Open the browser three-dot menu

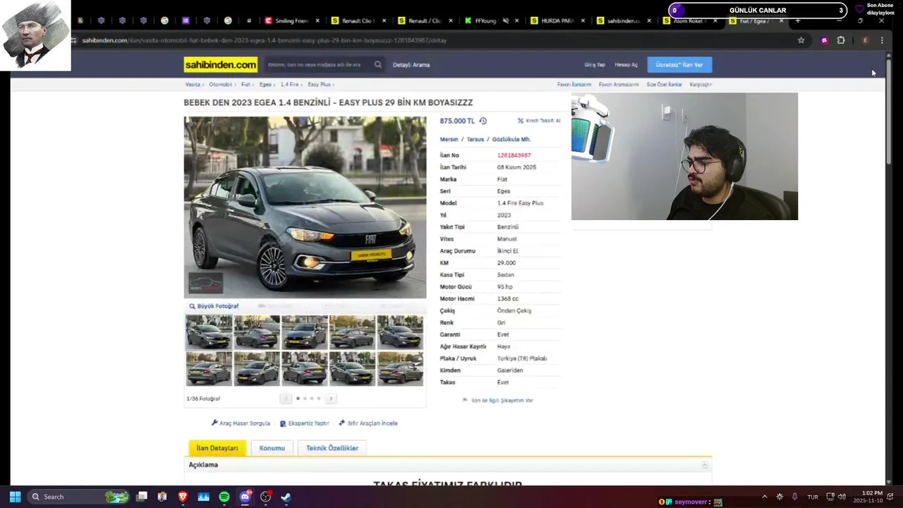coord(882,40)
